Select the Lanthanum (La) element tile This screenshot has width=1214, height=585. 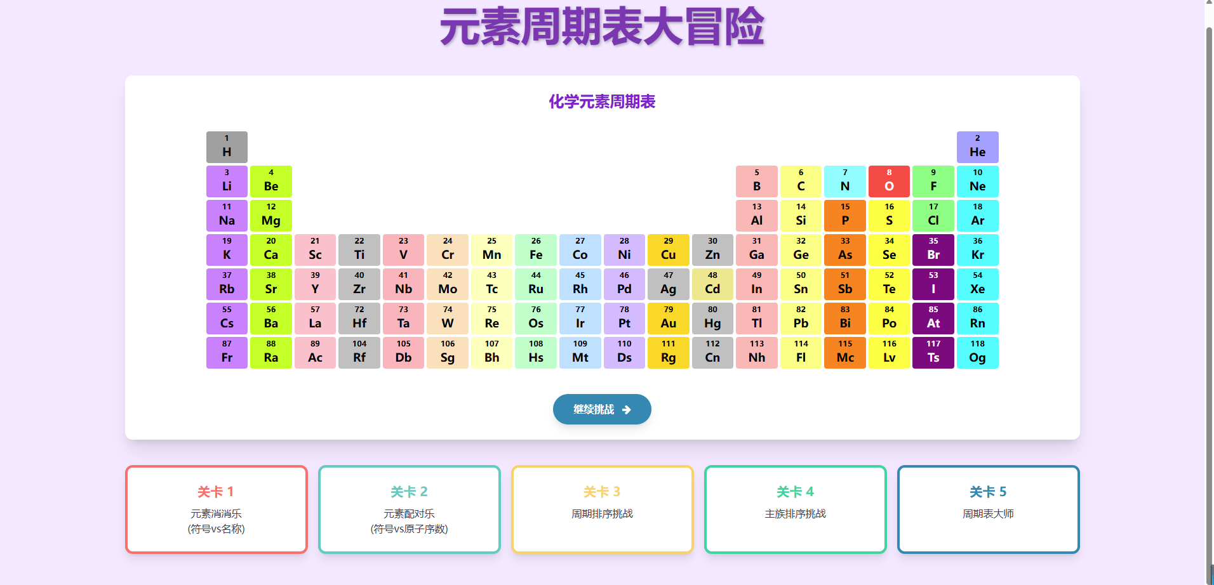click(x=315, y=319)
